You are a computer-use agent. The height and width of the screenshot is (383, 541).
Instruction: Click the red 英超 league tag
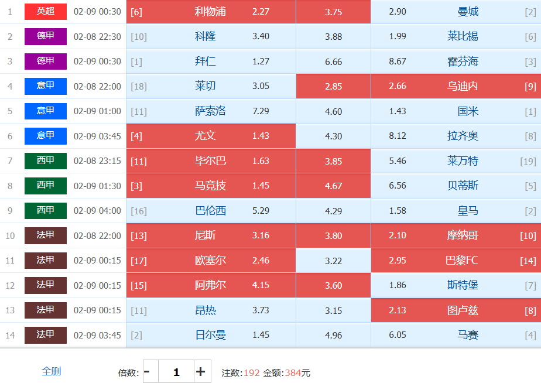46,12
